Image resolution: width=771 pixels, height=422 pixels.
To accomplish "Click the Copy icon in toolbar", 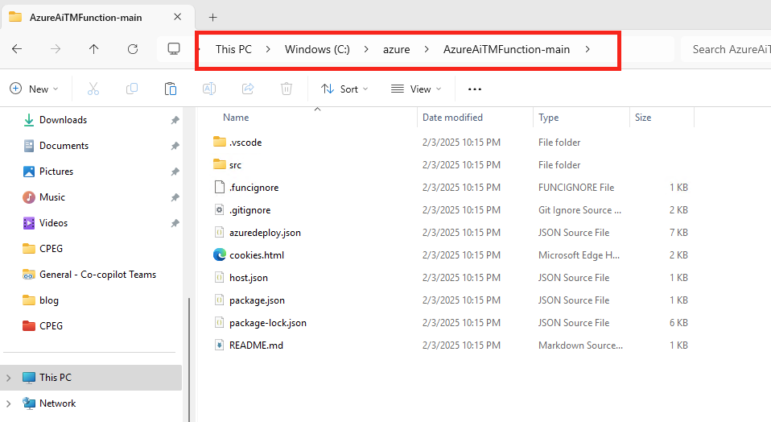I will (132, 89).
